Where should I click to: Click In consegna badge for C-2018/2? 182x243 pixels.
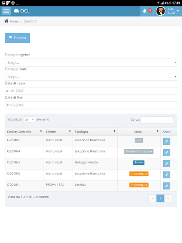[x=139, y=174]
